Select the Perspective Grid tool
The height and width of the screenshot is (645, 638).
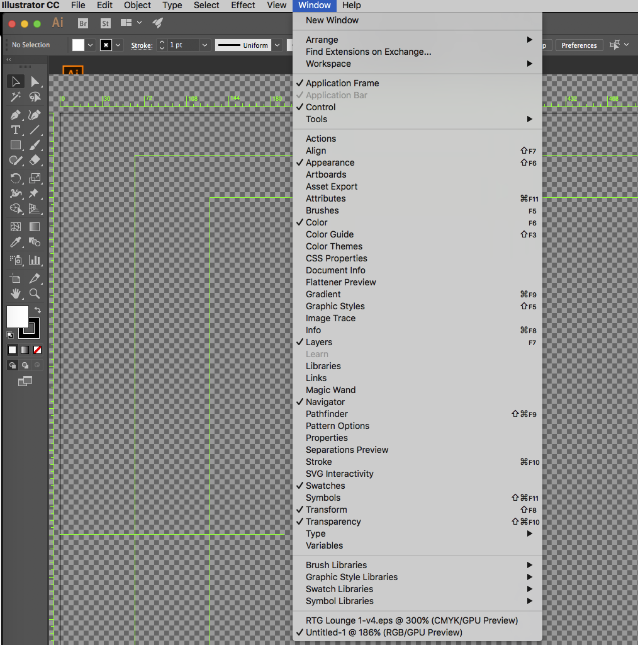(35, 209)
